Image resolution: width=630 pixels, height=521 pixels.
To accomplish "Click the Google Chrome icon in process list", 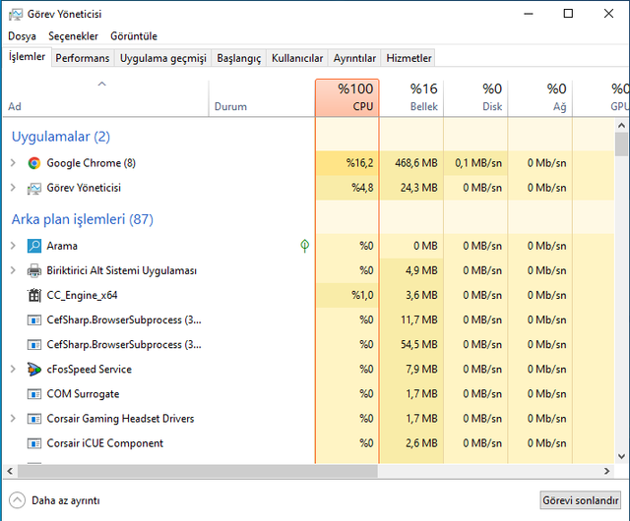I will (x=34, y=163).
